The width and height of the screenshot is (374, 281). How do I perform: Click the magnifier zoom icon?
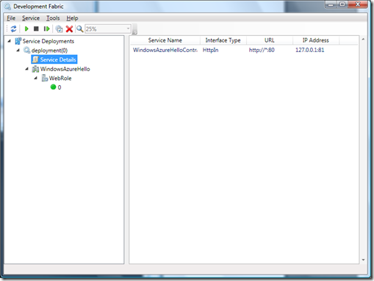[x=79, y=29]
